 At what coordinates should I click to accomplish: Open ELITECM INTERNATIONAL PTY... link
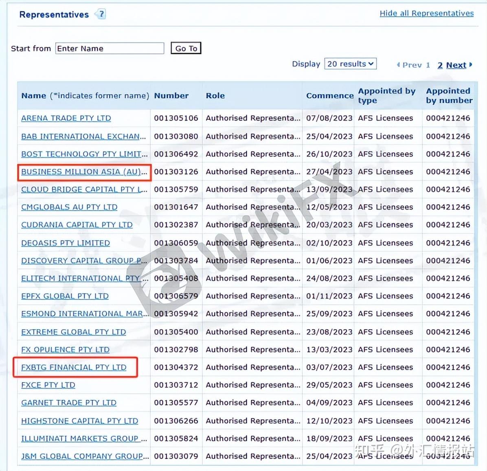(84, 278)
